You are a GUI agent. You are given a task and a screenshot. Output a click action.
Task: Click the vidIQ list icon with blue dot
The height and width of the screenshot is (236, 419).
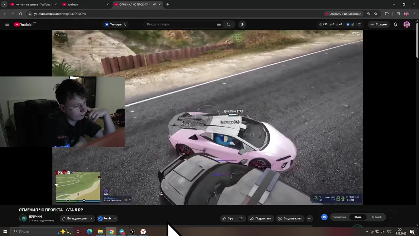[353, 24]
